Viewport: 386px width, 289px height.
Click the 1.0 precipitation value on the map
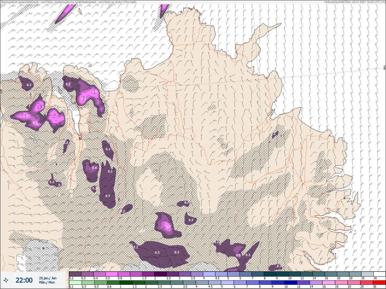(x=55, y=116)
